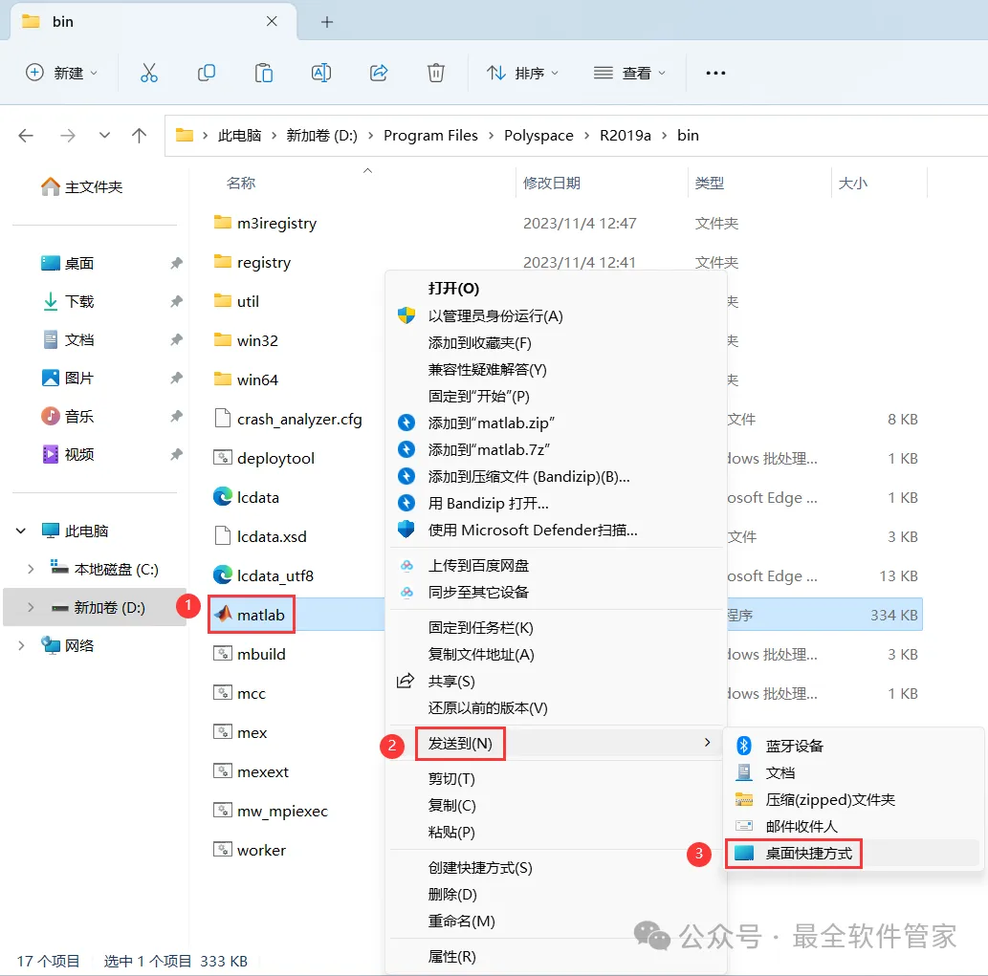Expand 本地磁盘 (C:) in the tree
This screenshot has height=976, width=988.
click(31, 569)
